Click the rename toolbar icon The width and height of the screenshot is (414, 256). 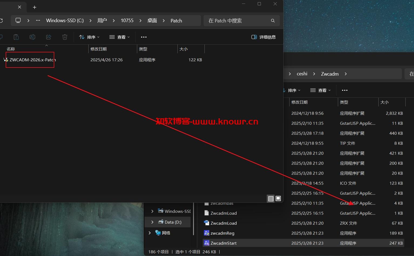32,37
